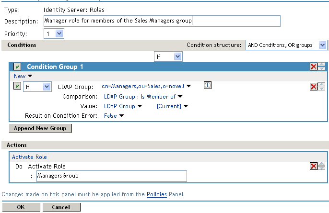Click the Append New Group button
This screenshot has width=329, height=213.
tap(40, 128)
